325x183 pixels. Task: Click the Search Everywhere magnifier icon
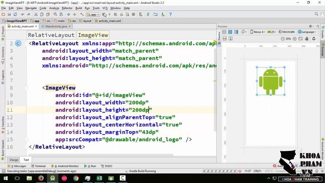pyautogui.click(x=316, y=14)
